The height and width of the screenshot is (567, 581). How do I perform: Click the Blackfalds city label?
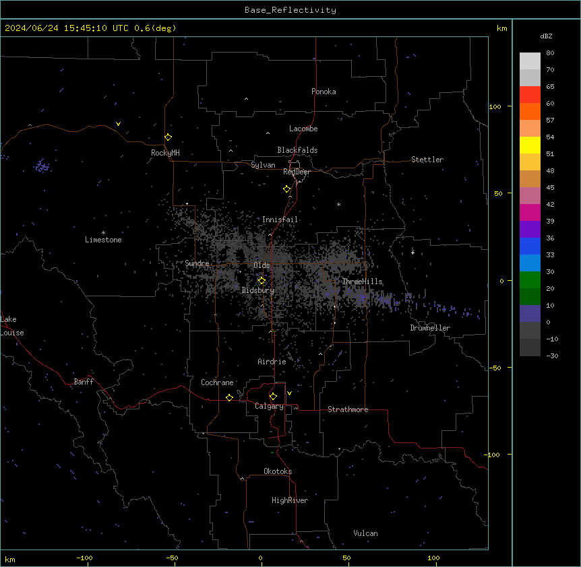(x=297, y=150)
